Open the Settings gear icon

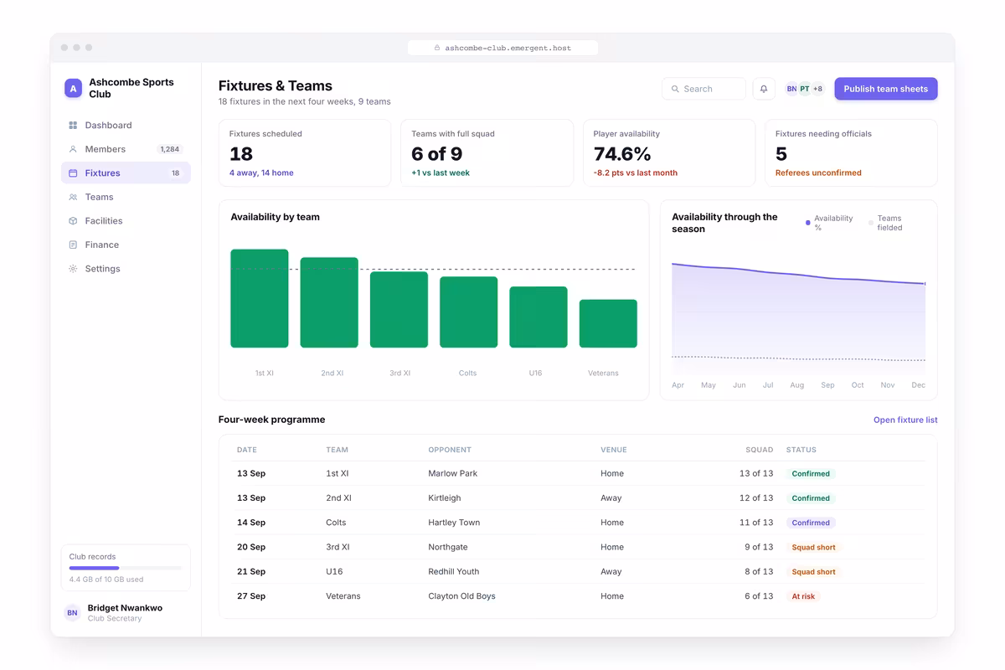[73, 269]
